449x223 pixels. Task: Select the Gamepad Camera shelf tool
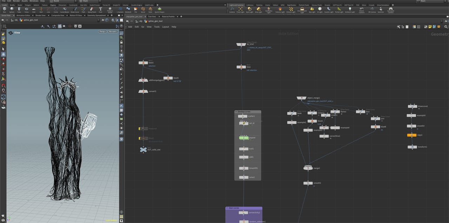[390, 10]
